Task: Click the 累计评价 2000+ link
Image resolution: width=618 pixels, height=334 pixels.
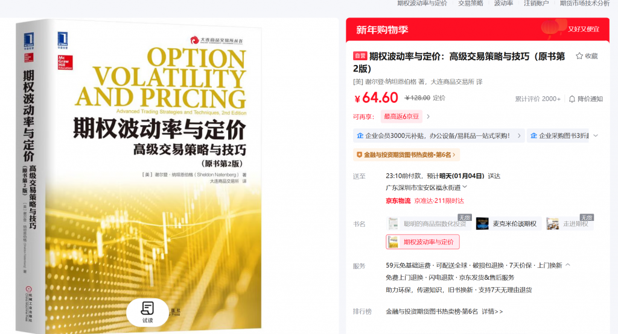Action: click(538, 99)
